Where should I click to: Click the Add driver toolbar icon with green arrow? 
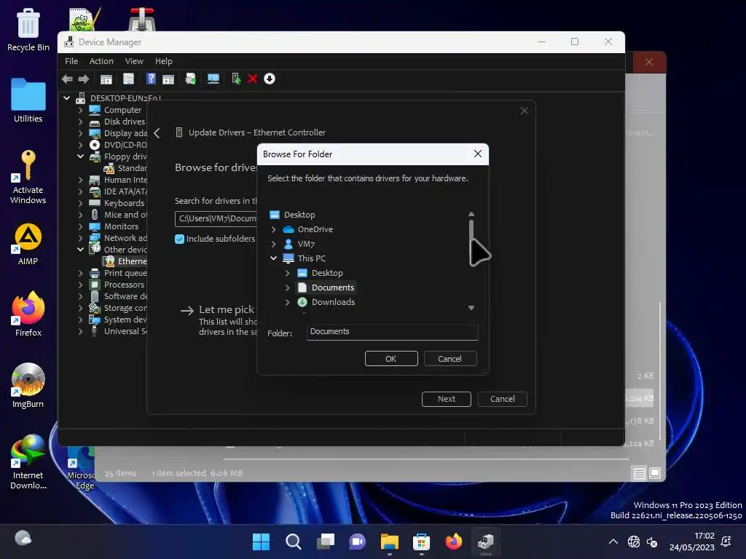tap(236, 79)
